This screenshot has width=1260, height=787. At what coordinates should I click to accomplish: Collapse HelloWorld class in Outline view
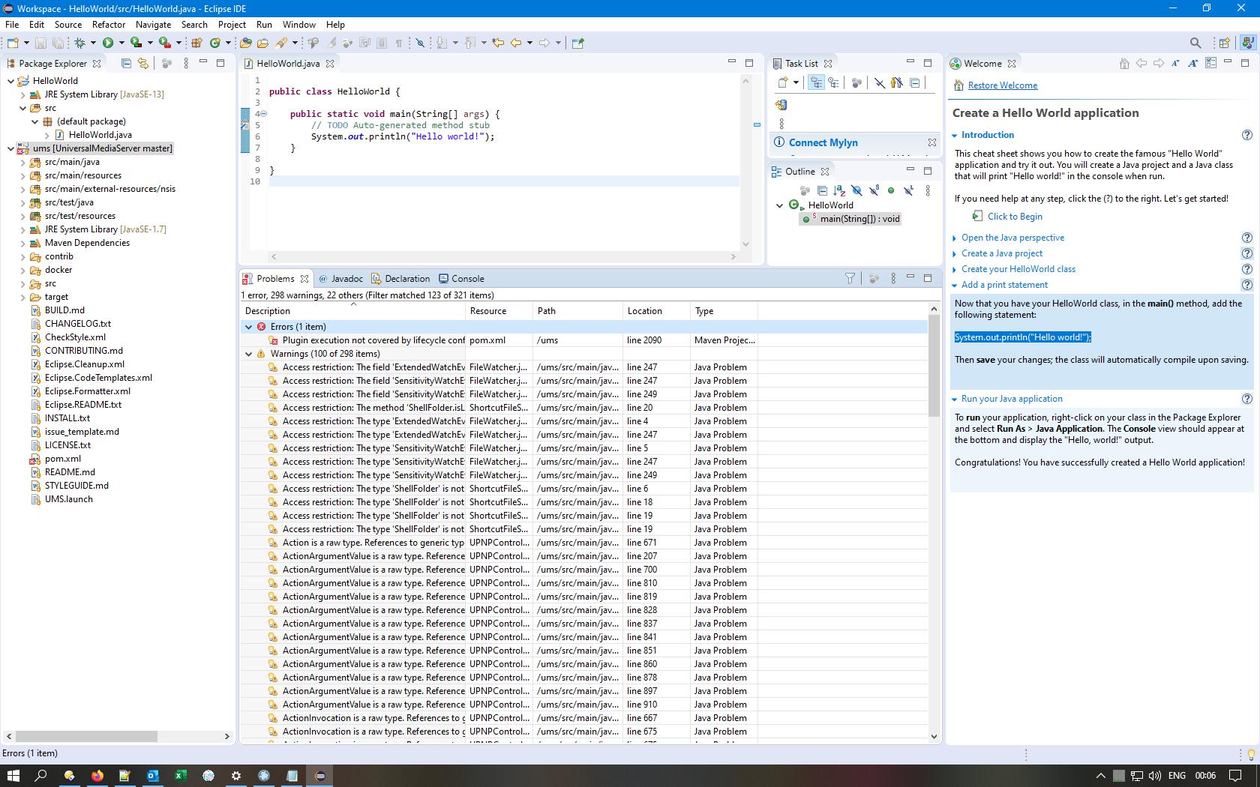click(779, 205)
